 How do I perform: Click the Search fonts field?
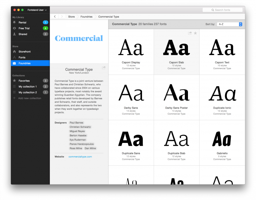[x=222, y=10]
